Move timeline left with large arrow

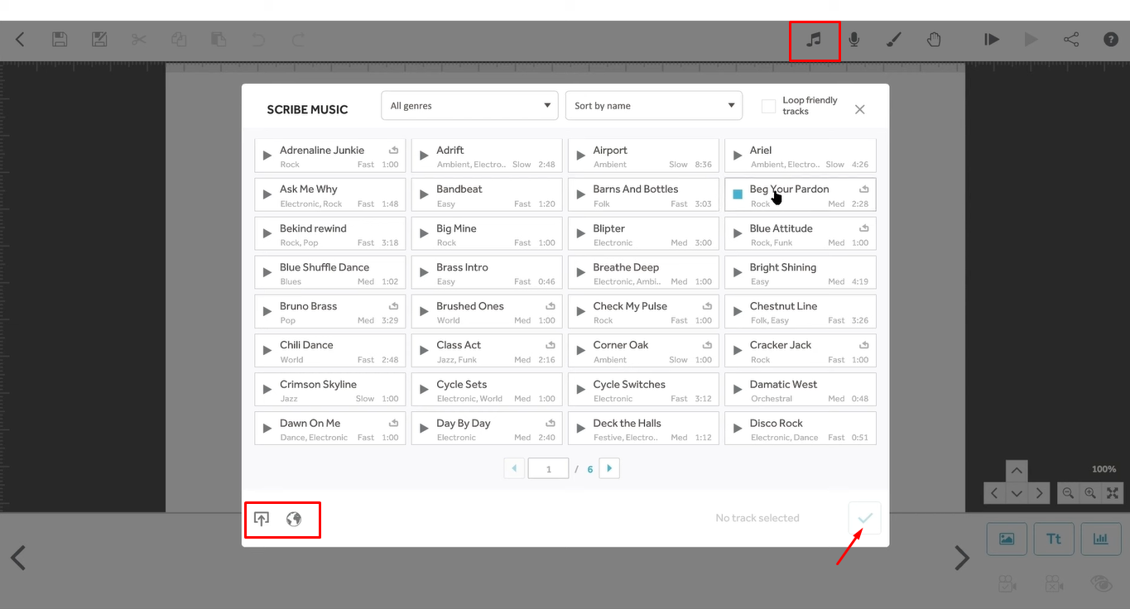(18, 558)
